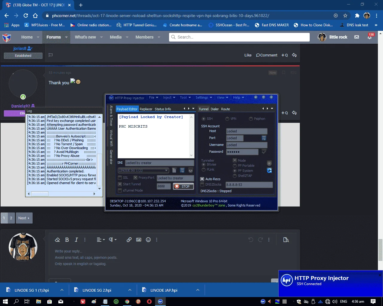Click the Log window horizontal scrollbar
The height and width of the screenshot is (306, 383).
(x=61, y=194)
